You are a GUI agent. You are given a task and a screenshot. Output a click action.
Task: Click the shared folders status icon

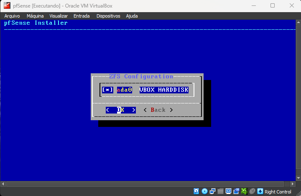coord(221,191)
